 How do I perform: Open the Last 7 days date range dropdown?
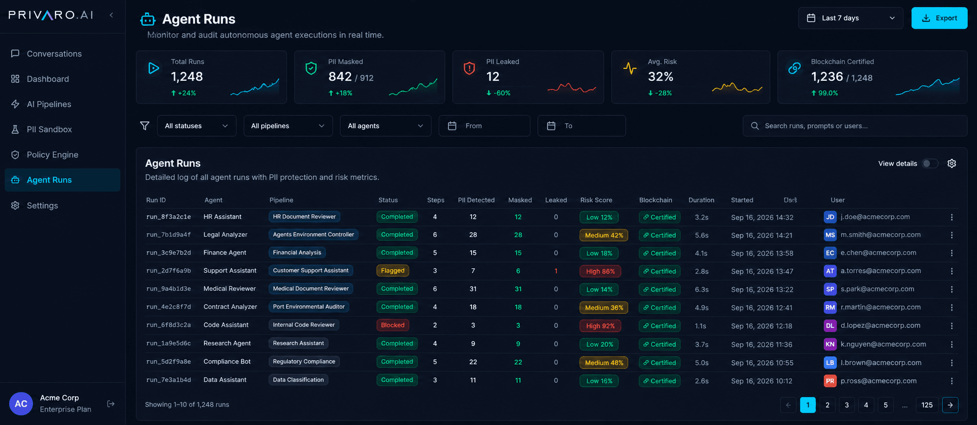(851, 18)
